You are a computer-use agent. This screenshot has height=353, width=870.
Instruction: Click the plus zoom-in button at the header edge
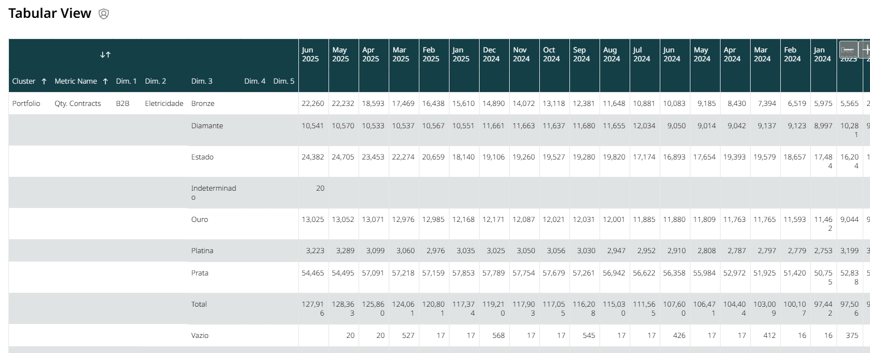point(866,50)
